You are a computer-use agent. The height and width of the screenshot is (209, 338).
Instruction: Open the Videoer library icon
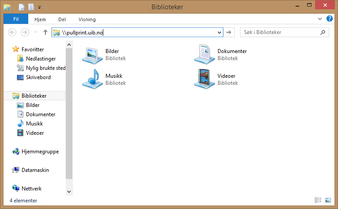click(x=204, y=79)
